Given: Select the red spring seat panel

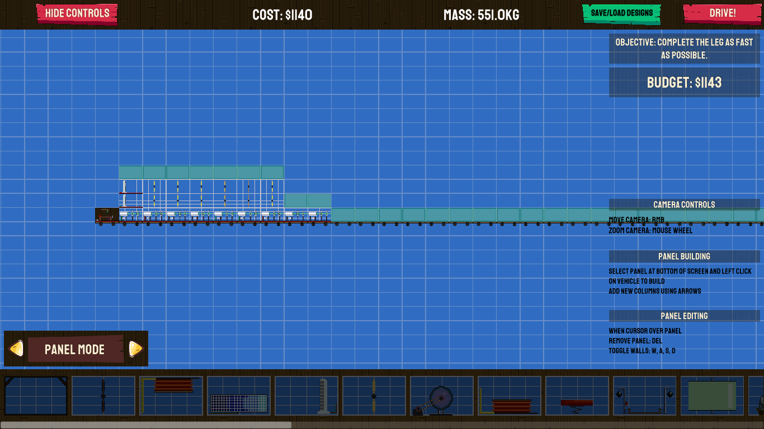Looking at the screenshot, I should 577,395.
